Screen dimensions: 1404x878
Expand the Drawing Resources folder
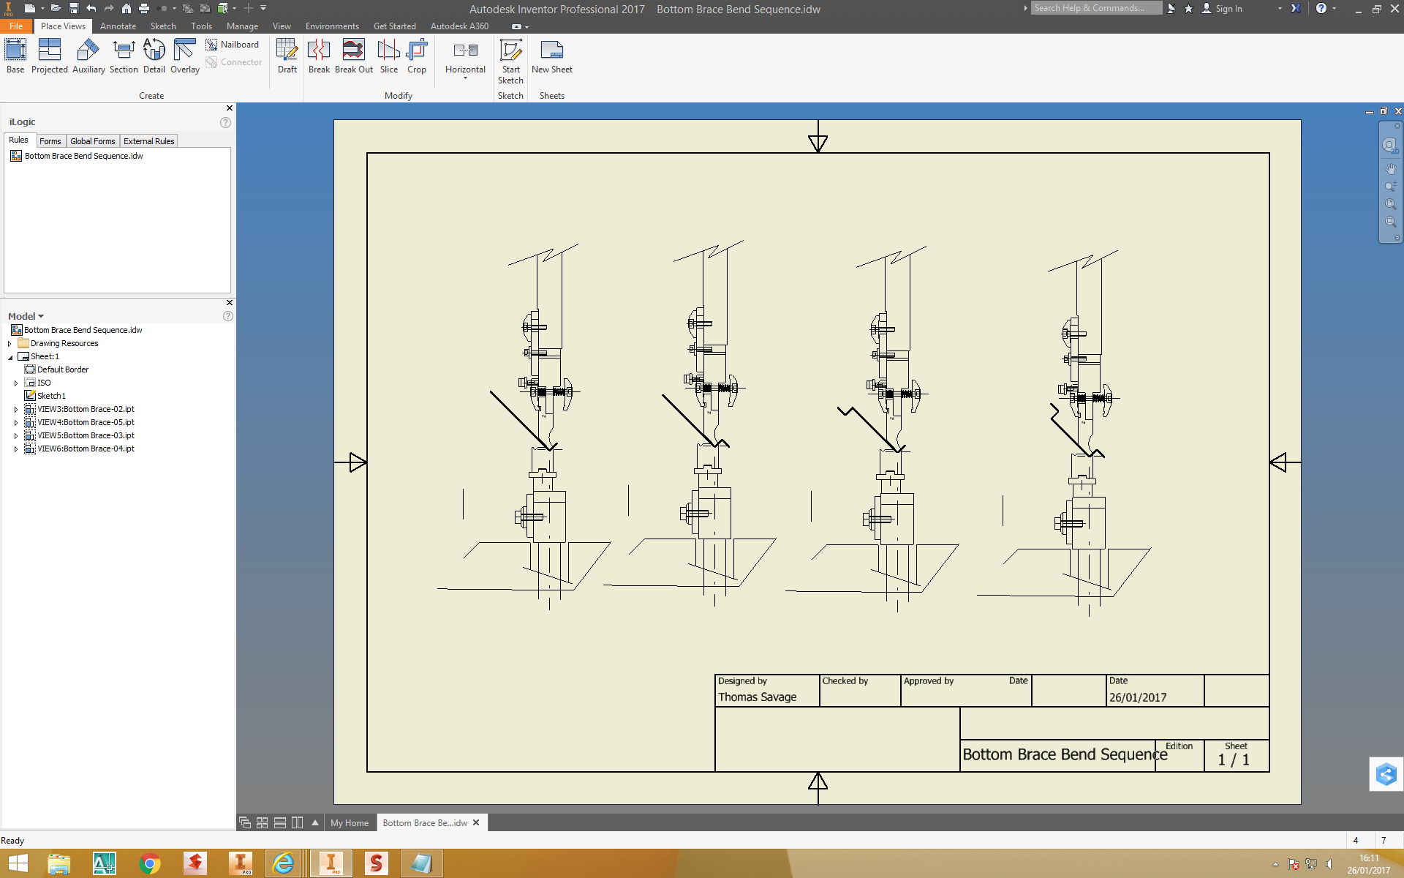pos(10,344)
